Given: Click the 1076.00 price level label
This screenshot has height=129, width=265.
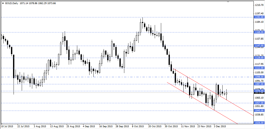Looking at the screenshot, I should pyautogui.click(x=259, y=91).
